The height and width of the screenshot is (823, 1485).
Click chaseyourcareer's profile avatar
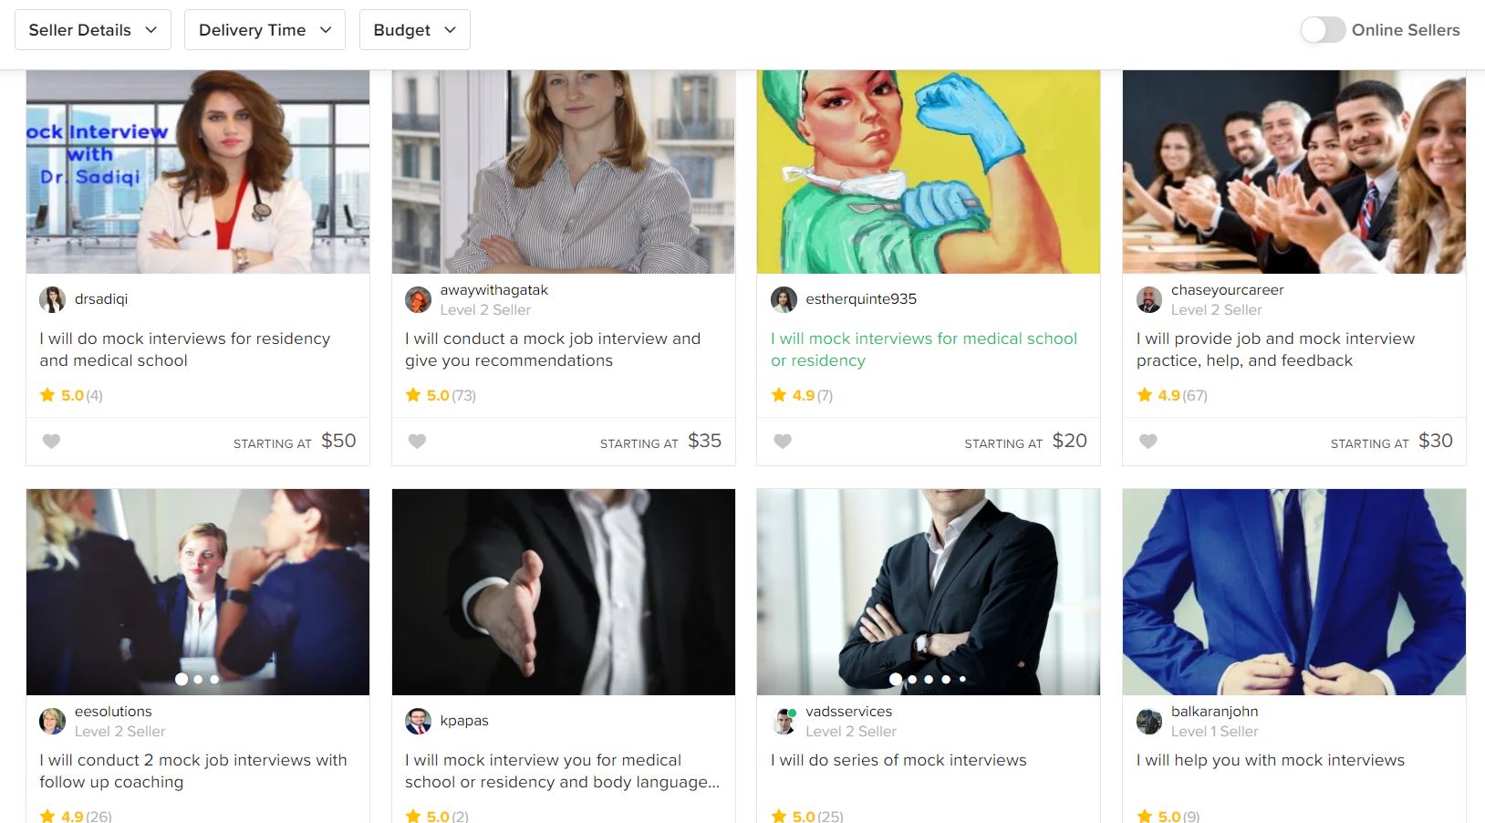pyautogui.click(x=1147, y=299)
